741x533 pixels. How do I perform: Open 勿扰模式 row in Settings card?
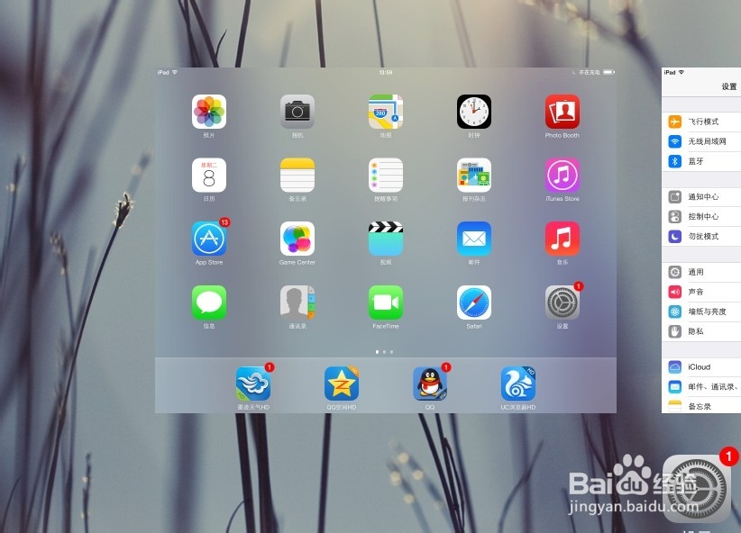coord(701,237)
